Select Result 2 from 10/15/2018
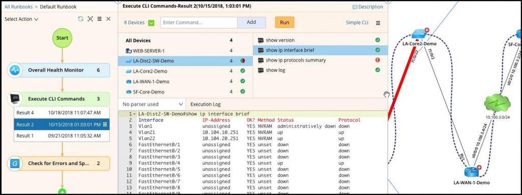This screenshot has height=195, width=522. click(x=62, y=125)
